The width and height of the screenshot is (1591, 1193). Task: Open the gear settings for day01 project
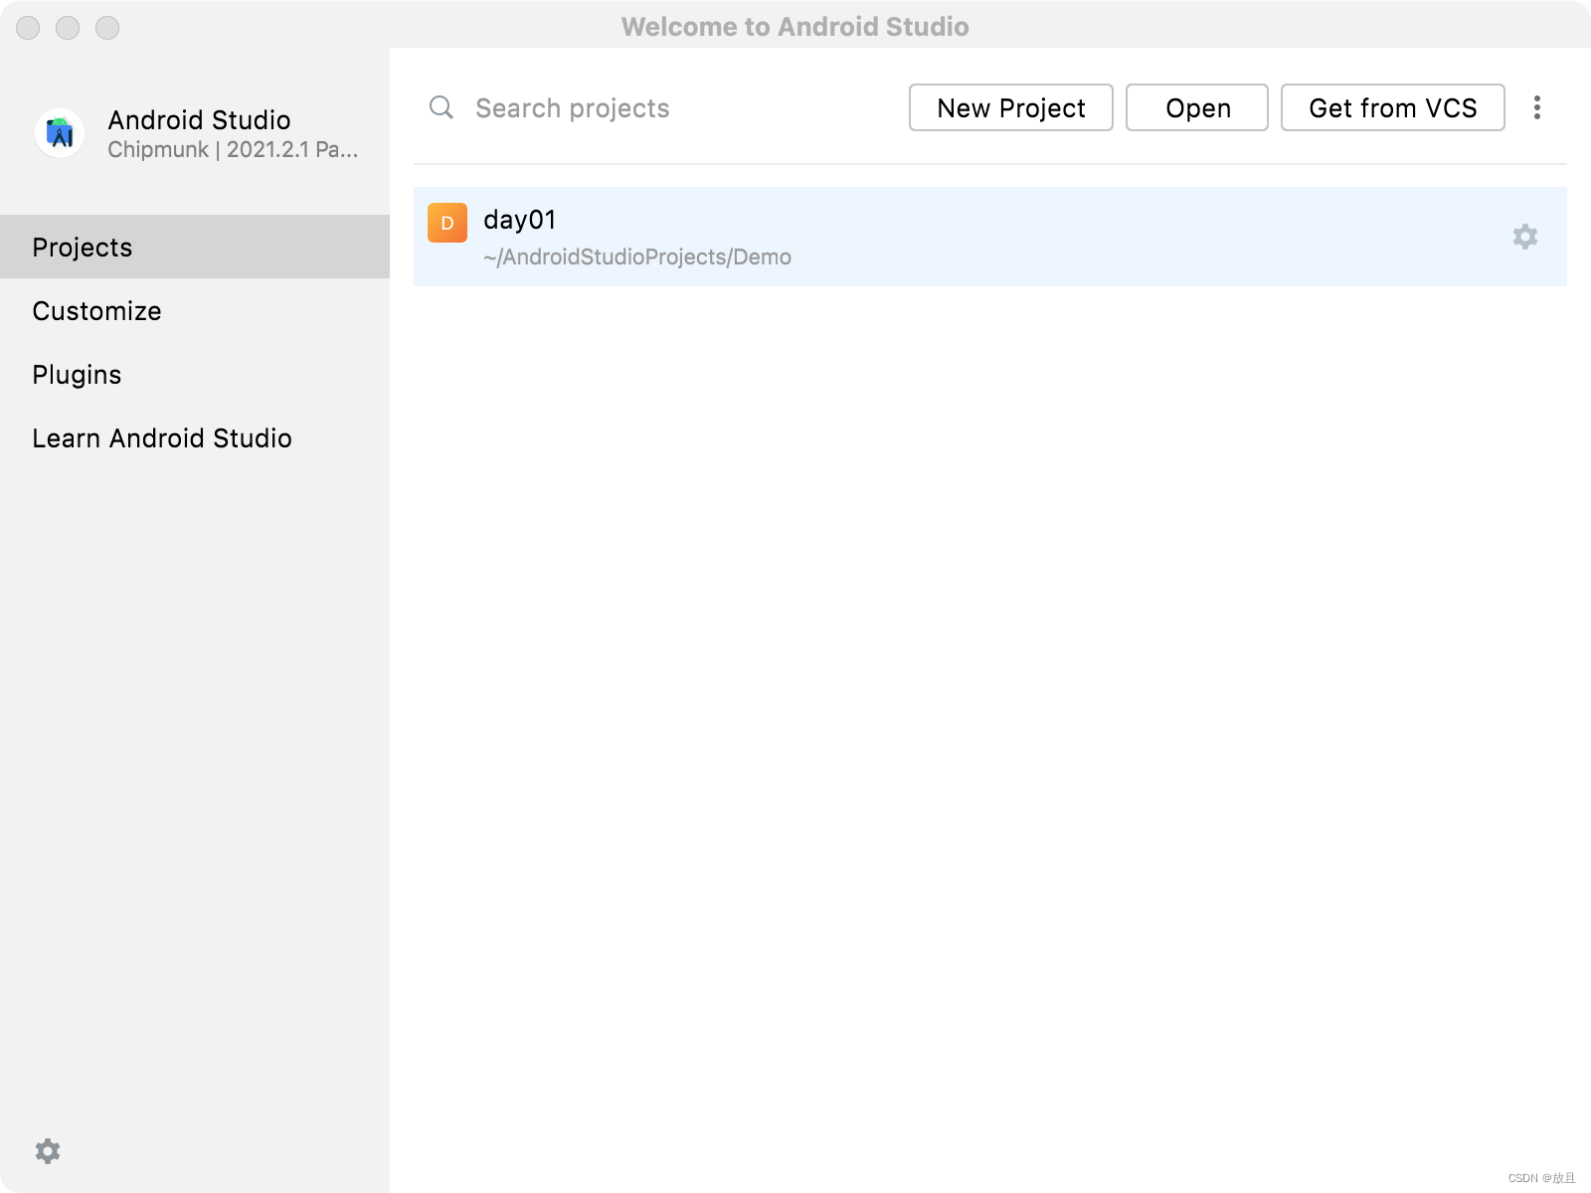tap(1525, 237)
